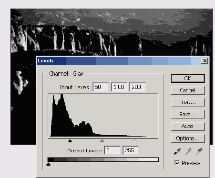Viewport: 215px width, 178px height.
Task: Select the gray point eyedropper
Action: point(188,151)
